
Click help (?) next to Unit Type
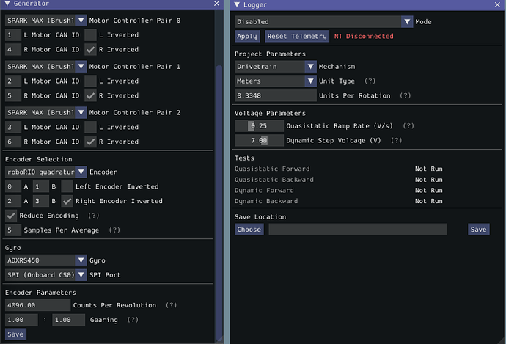[x=370, y=81]
